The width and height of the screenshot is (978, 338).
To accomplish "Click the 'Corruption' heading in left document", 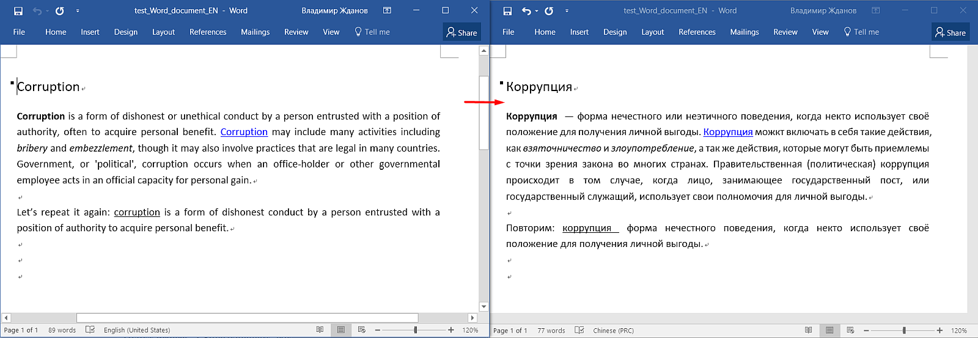I will pyautogui.click(x=48, y=87).
